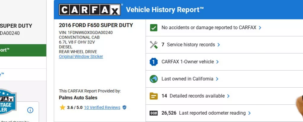Click the blue 1-Owner badge icon
This screenshot has height=122, width=303.
pyautogui.click(x=154, y=62)
